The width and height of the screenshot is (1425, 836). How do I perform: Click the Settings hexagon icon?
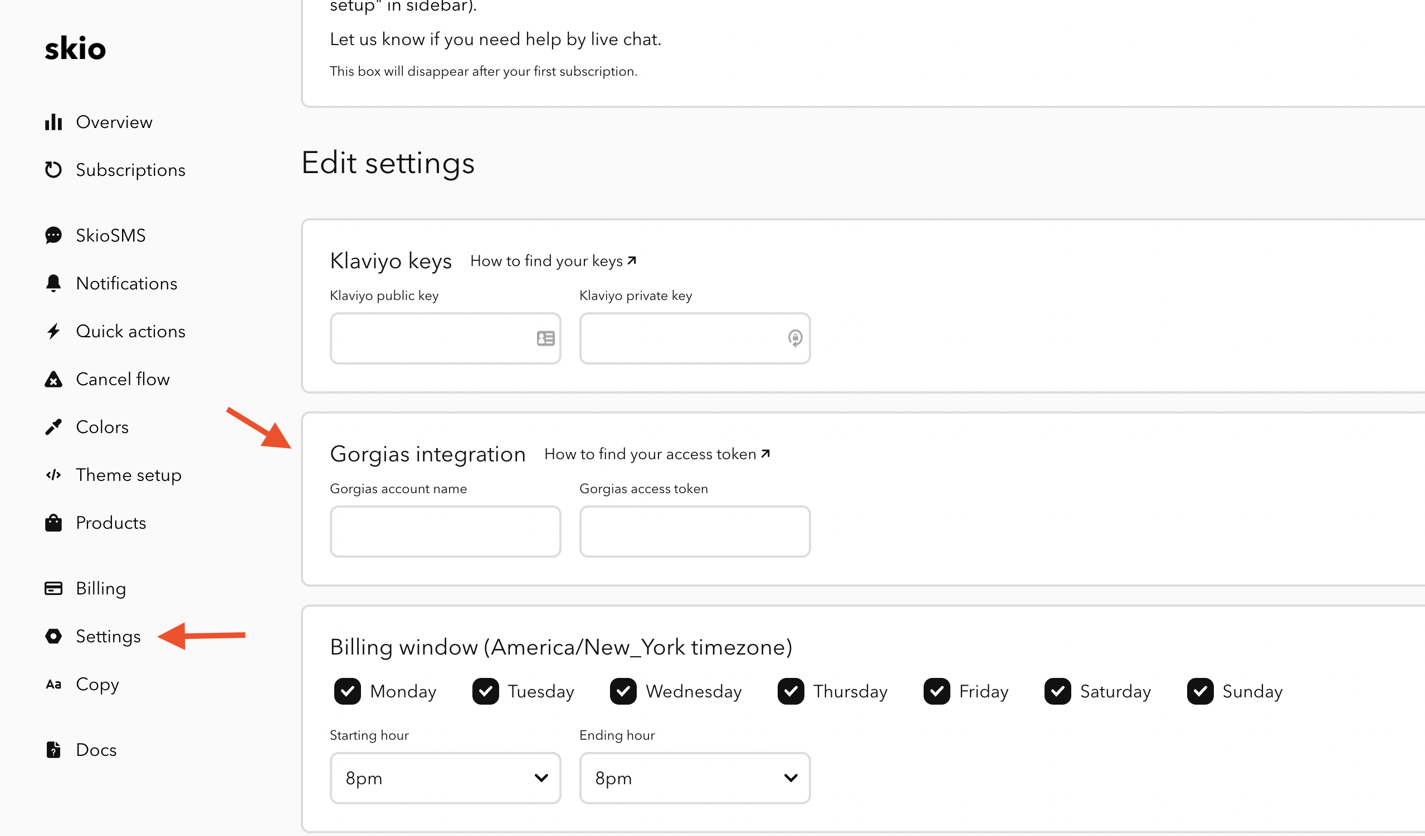click(53, 636)
